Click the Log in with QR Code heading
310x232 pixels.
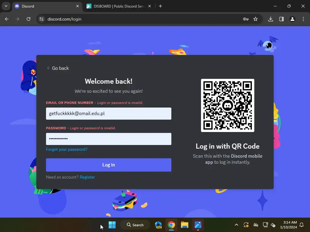tap(228, 146)
